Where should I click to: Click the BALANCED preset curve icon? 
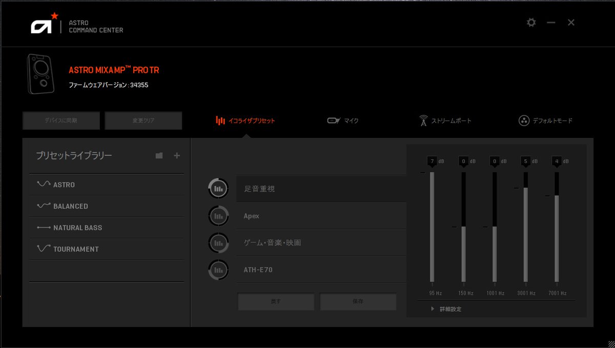click(44, 206)
